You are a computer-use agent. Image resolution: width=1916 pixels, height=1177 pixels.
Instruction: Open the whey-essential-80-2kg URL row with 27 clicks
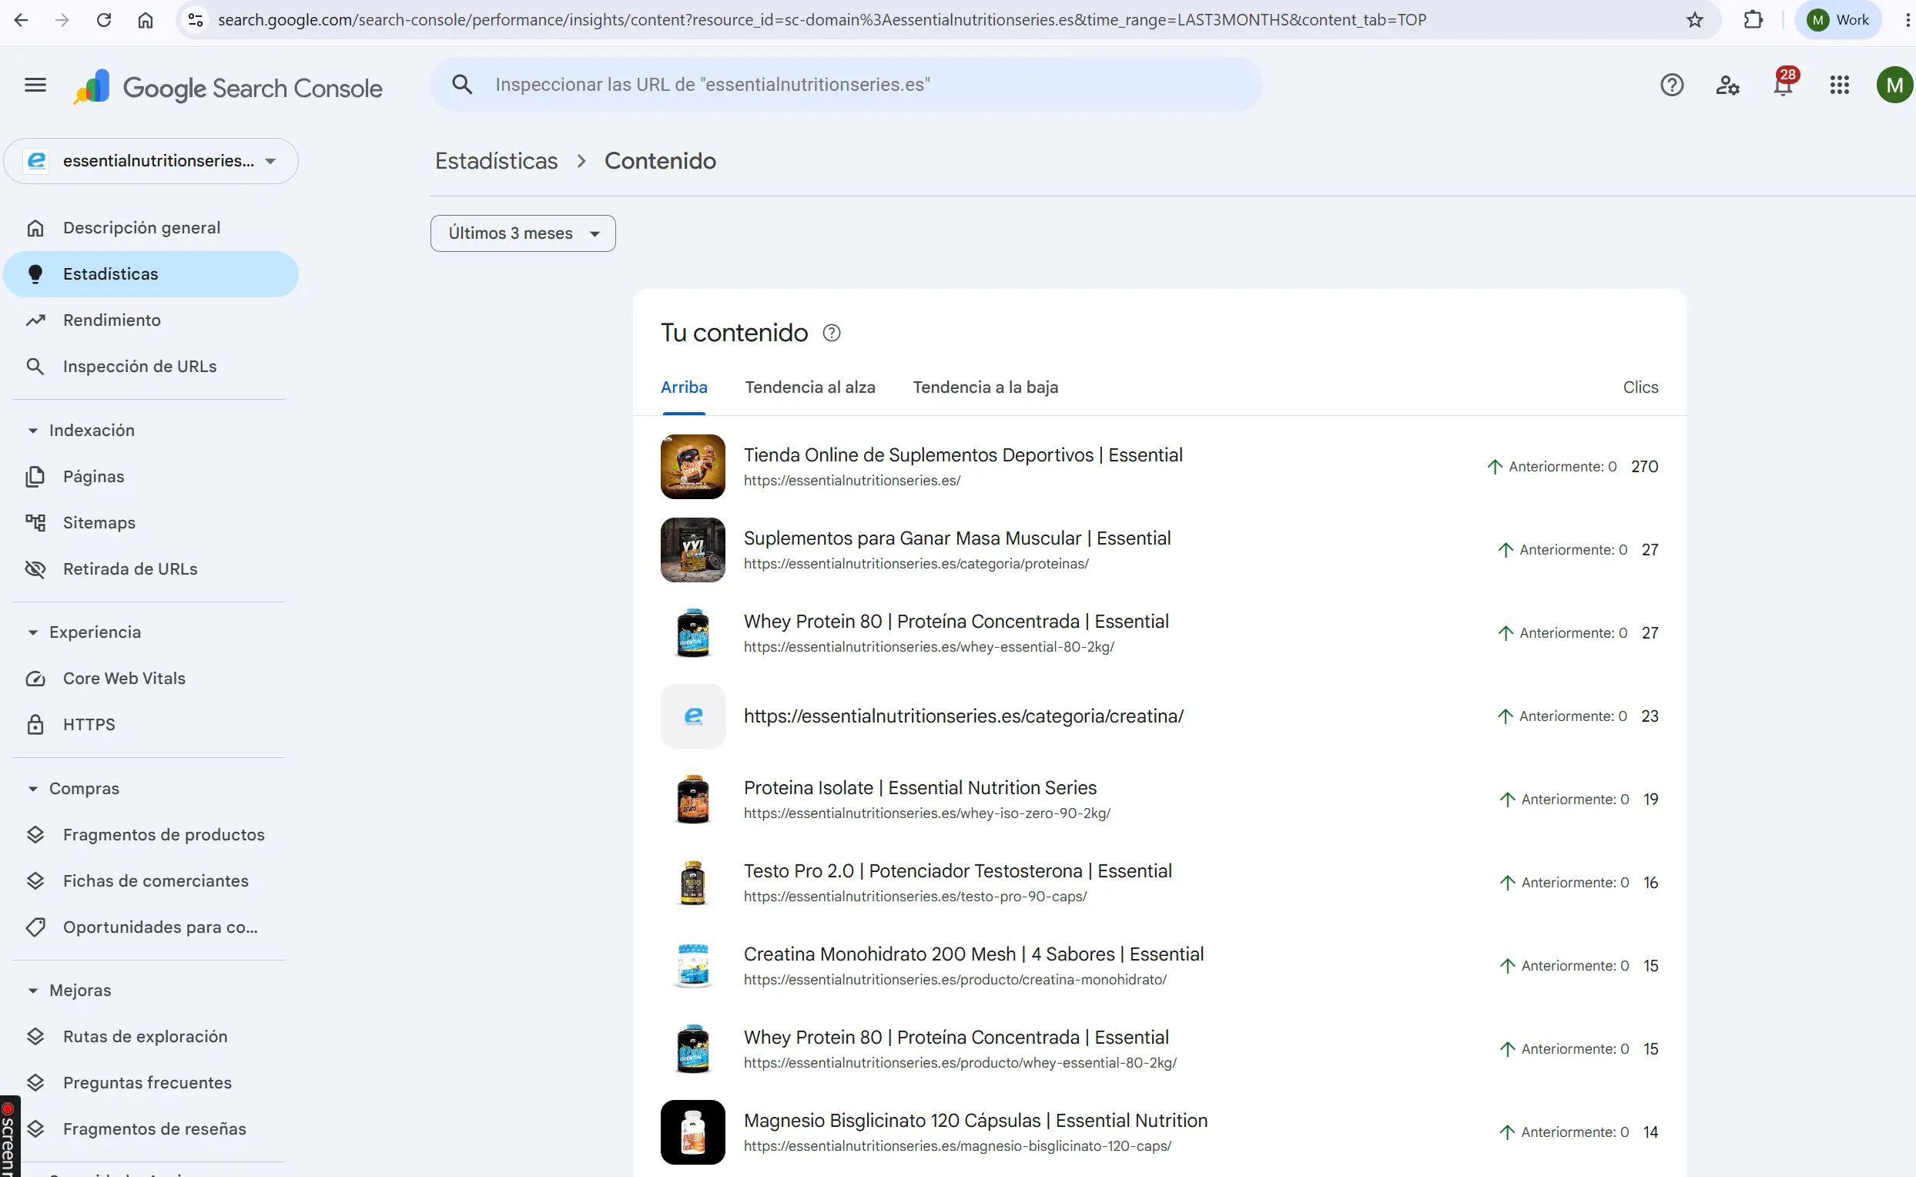point(1160,633)
